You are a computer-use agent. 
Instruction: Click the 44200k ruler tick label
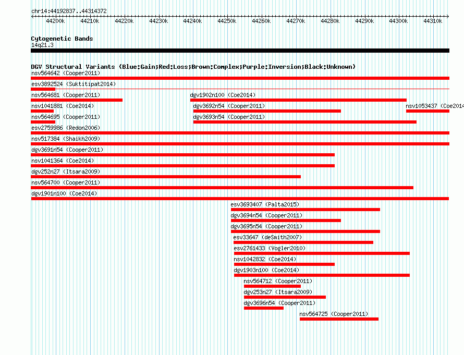pos(55,21)
